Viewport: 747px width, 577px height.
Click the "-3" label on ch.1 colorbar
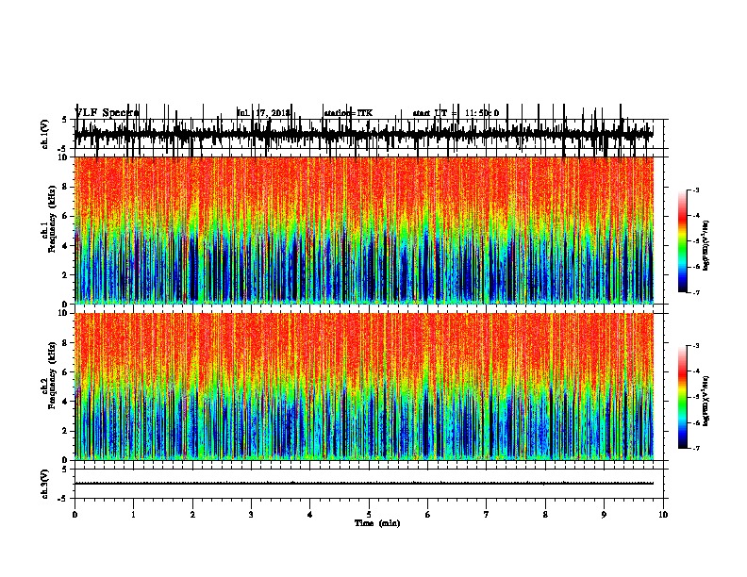[x=695, y=190]
